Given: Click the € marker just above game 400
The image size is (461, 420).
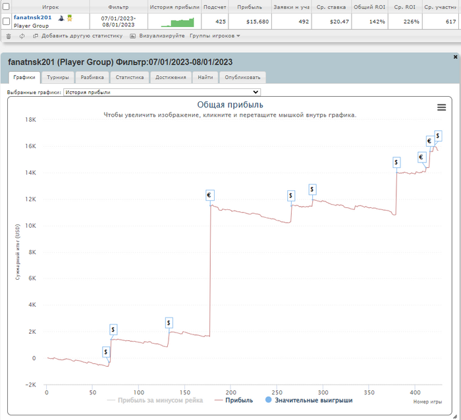Looking at the screenshot, I should click(x=422, y=157).
